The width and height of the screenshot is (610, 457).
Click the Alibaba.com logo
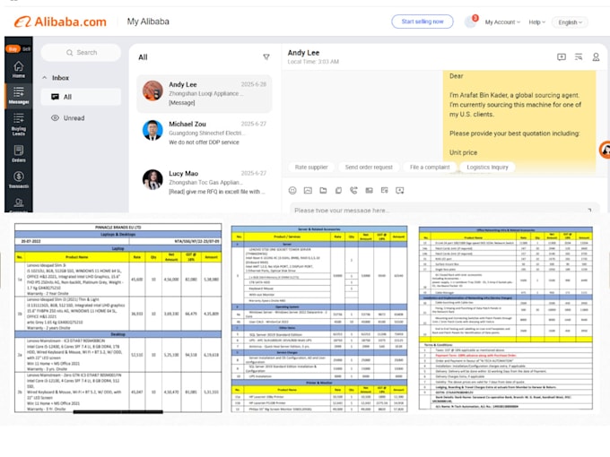[x=60, y=22]
